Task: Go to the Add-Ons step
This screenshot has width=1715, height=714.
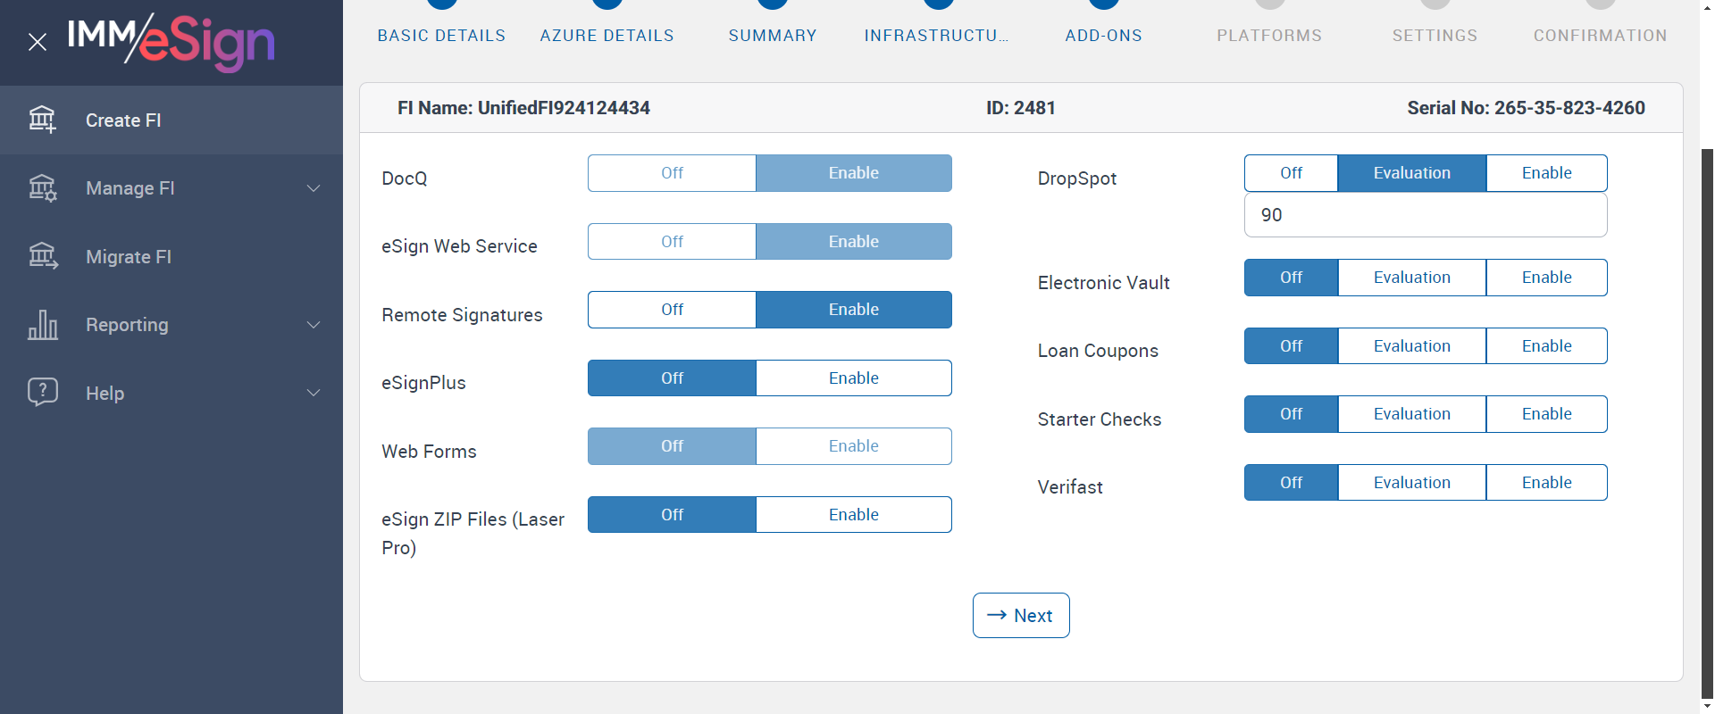Action: tap(1104, 35)
